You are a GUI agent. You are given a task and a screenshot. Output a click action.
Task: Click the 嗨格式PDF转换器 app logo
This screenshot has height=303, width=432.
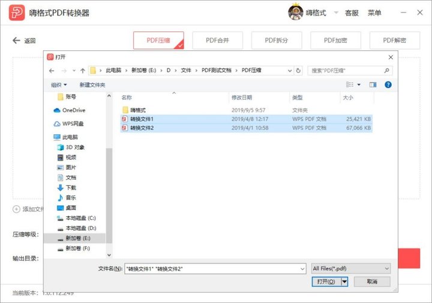coord(17,13)
